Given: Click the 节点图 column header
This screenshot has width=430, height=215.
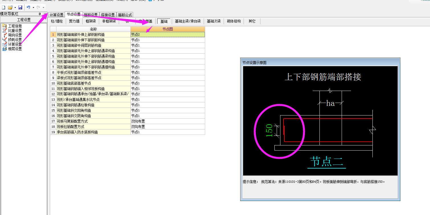Looking at the screenshot, I should point(168,29).
